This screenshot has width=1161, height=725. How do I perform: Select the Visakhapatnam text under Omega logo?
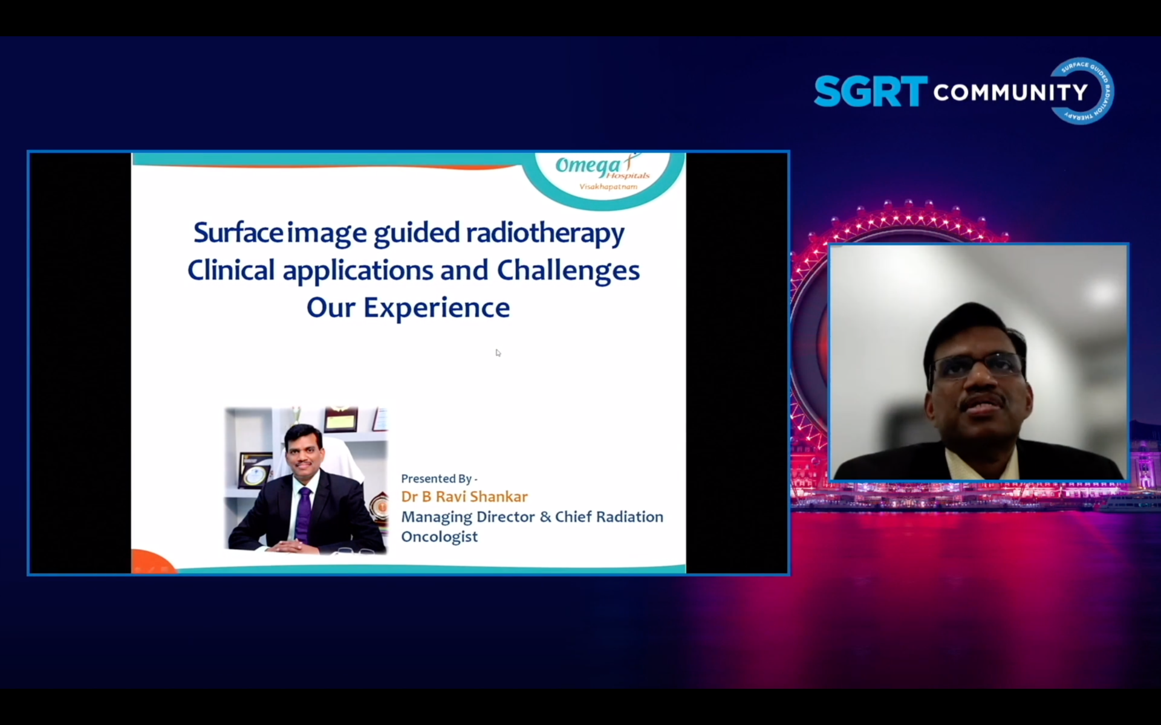tap(608, 187)
